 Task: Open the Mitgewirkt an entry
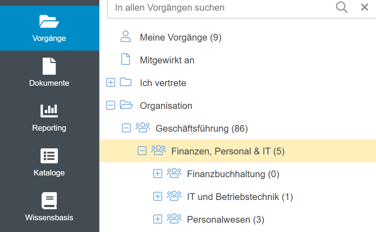[167, 60]
